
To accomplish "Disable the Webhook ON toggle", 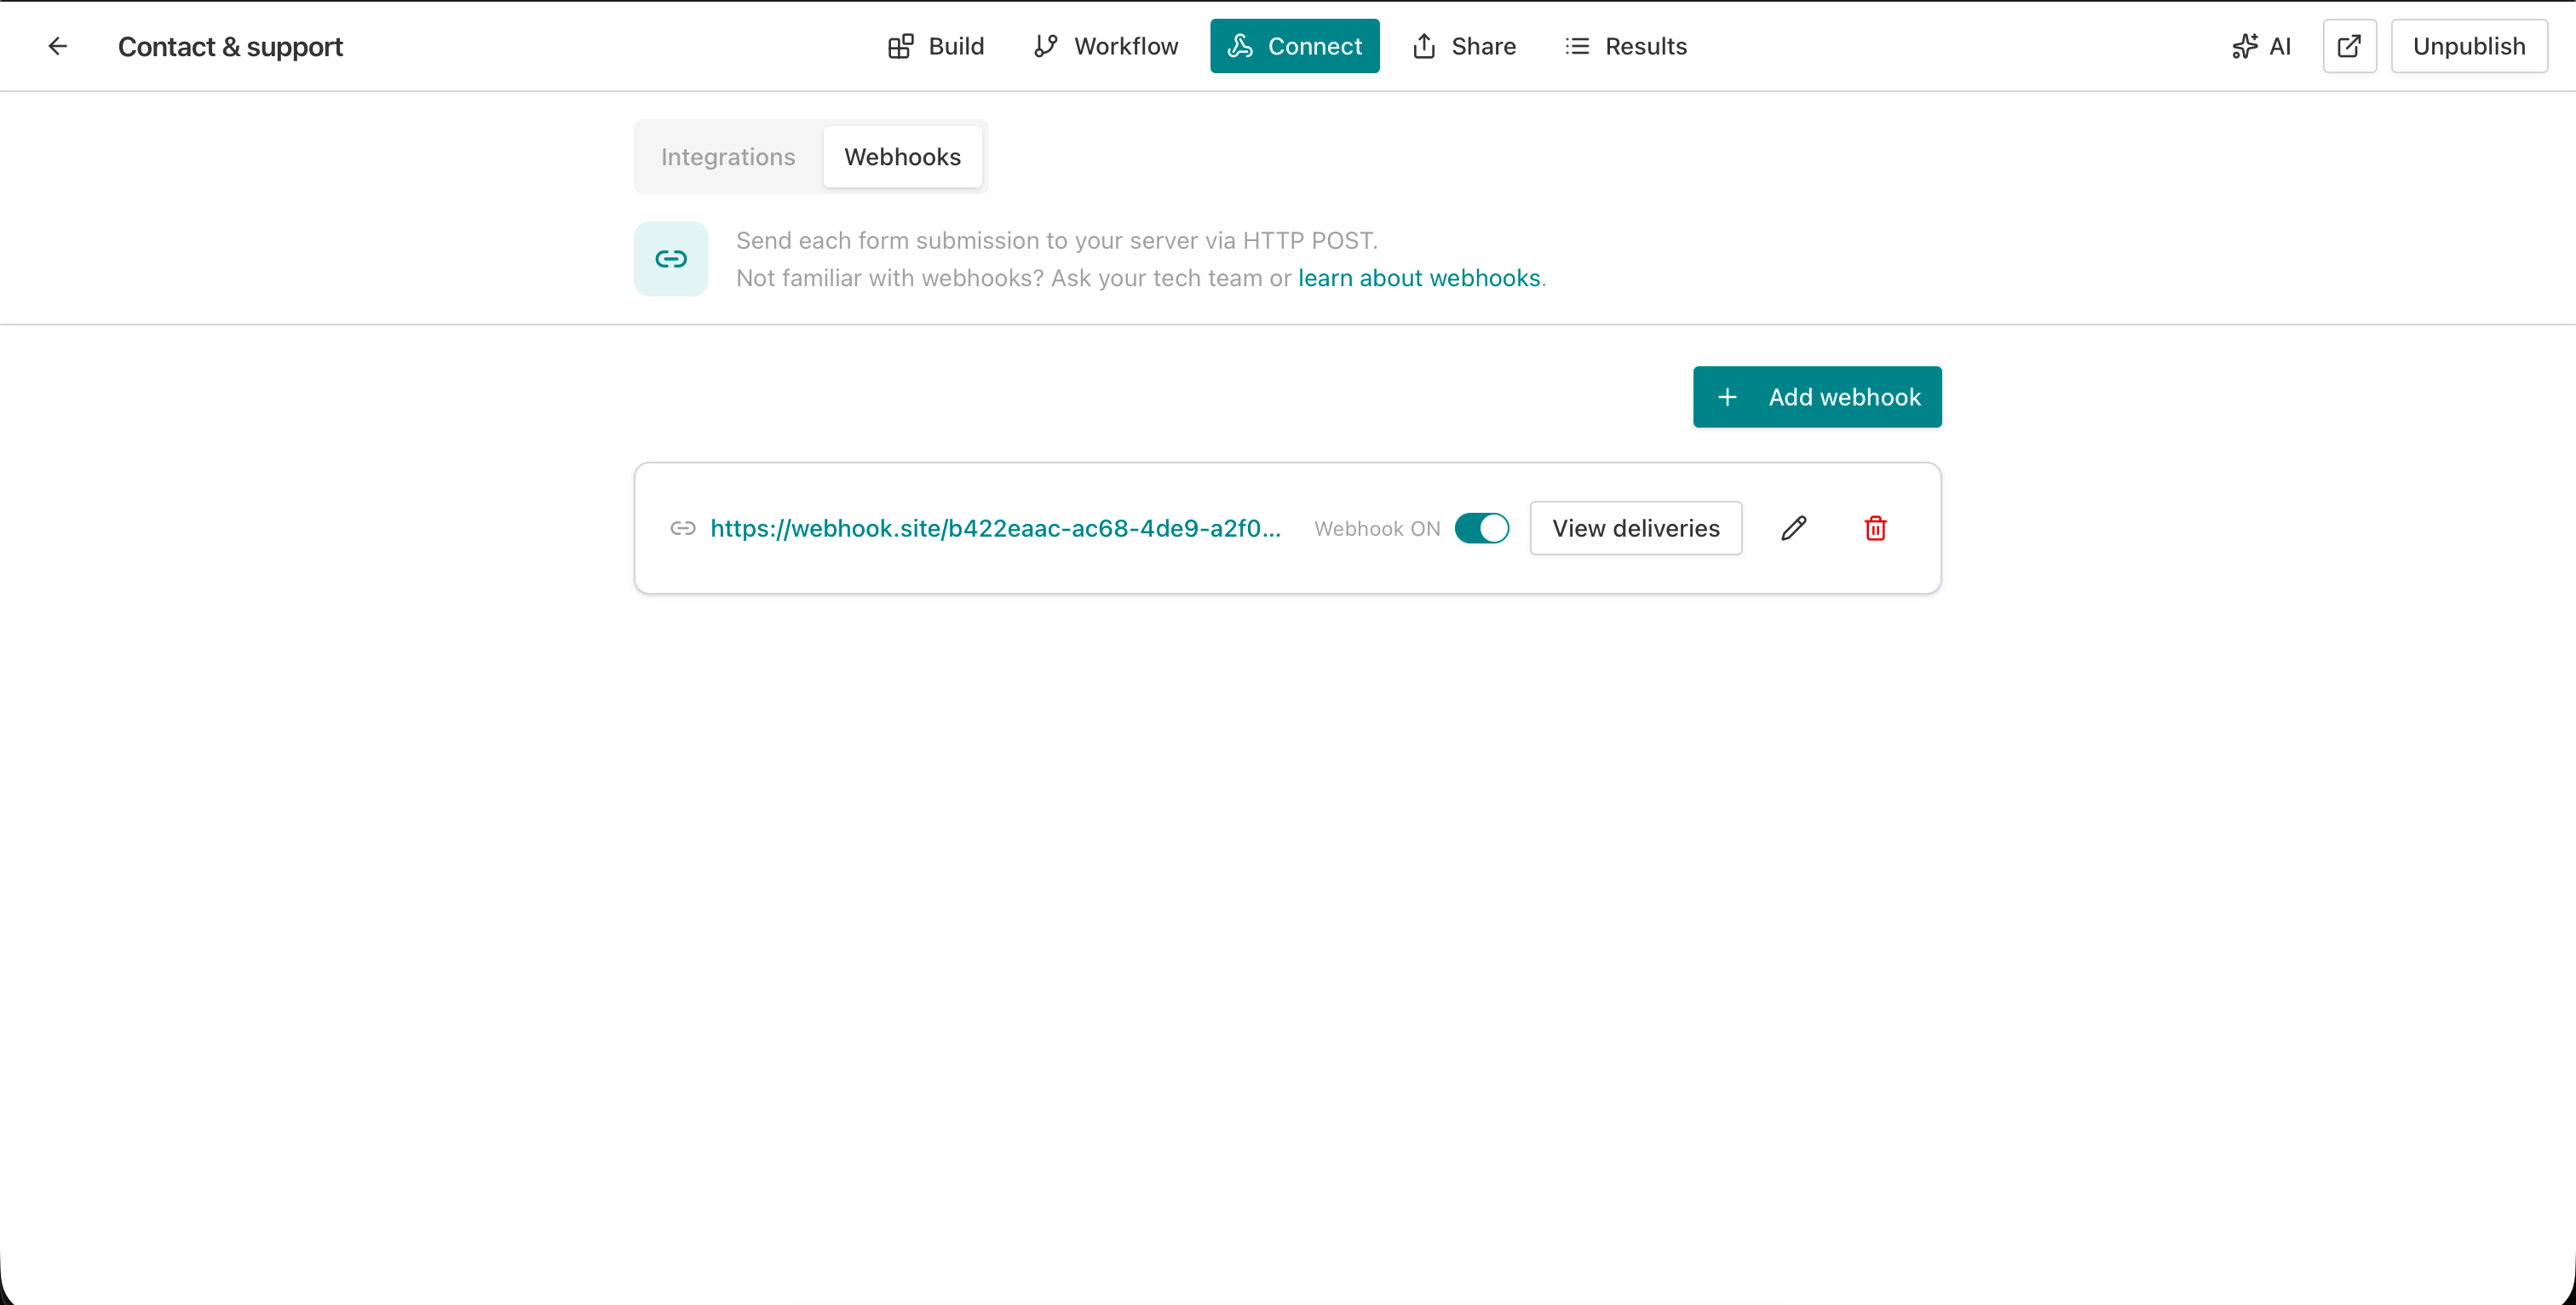I will (1482, 528).
